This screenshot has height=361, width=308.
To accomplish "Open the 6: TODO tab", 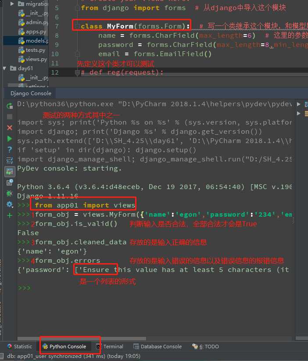I will 206,347.
